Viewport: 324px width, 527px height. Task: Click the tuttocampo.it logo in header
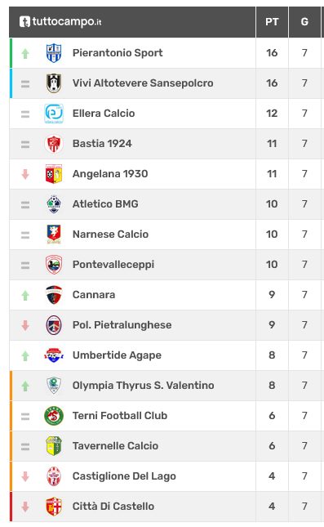tap(60, 21)
